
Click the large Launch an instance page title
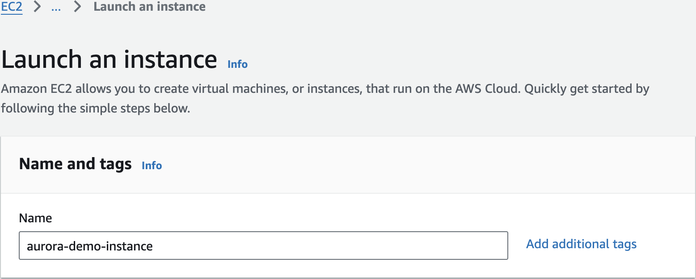(109, 59)
